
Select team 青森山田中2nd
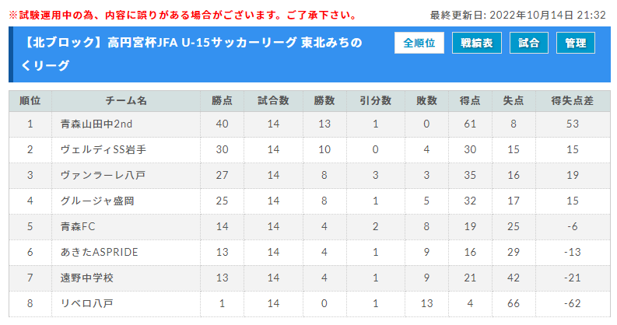[96, 124]
